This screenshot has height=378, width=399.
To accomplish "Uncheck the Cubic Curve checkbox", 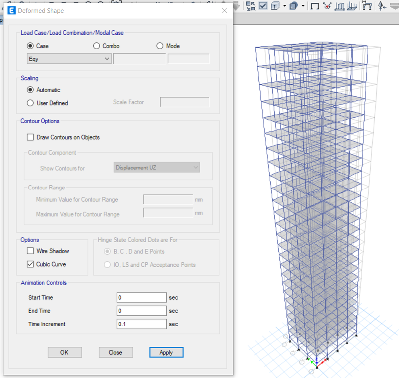I will (x=30, y=264).
